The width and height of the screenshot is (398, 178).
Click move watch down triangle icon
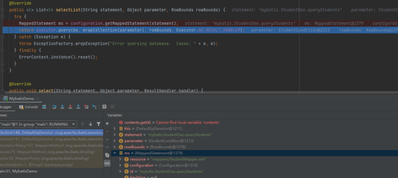tap(107, 147)
